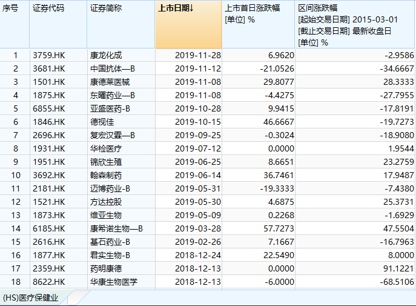This screenshot has height=306, width=416.
Task: Select 区间涨跌幅 column header
Action: (355, 24)
